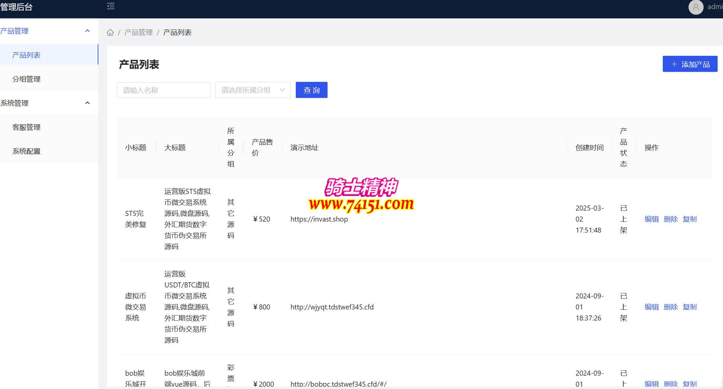The width and height of the screenshot is (723, 389).
Task: Click 产品管理 in the breadcrumb
Action: click(x=139, y=32)
